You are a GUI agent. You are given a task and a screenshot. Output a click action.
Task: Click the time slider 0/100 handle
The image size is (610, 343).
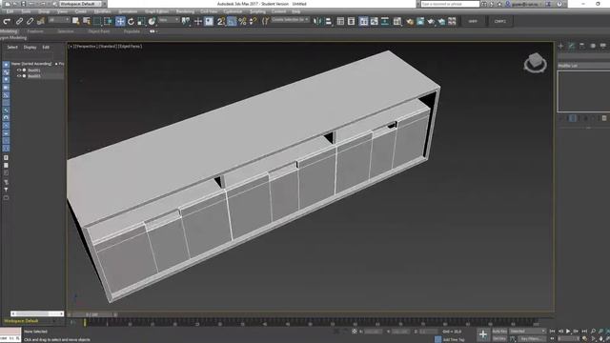point(92,314)
